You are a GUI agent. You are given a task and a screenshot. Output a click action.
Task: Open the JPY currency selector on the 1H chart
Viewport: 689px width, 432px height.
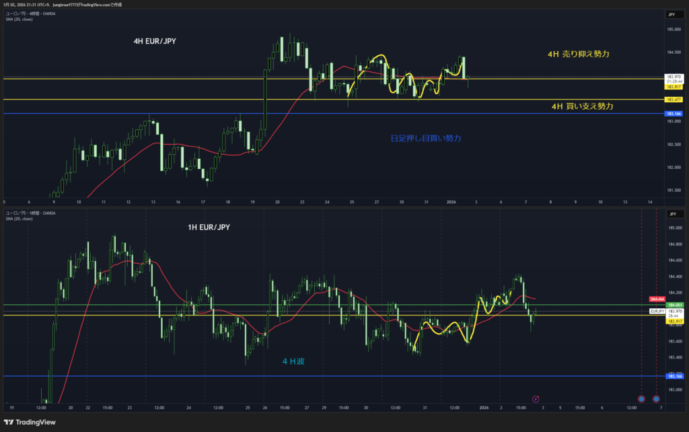(x=672, y=214)
